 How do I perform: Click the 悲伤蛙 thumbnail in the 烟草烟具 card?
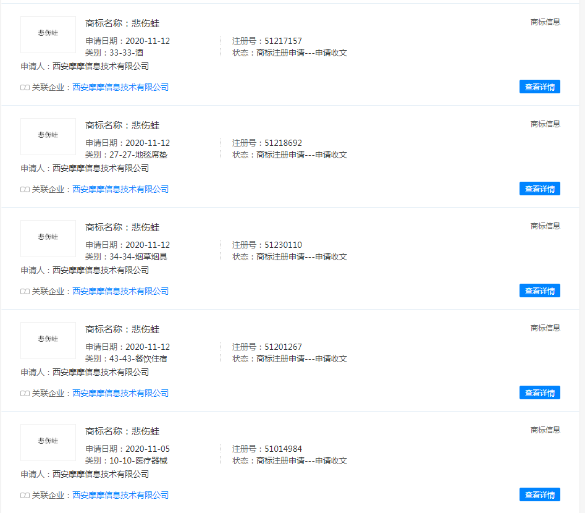[48, 239]
